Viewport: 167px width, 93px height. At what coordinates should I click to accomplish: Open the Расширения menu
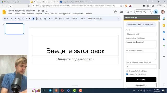click(x=77, y=14)
